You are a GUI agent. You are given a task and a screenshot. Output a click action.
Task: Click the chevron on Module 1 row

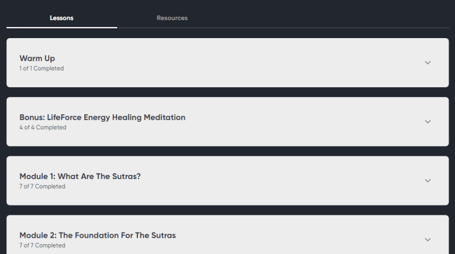427,180
